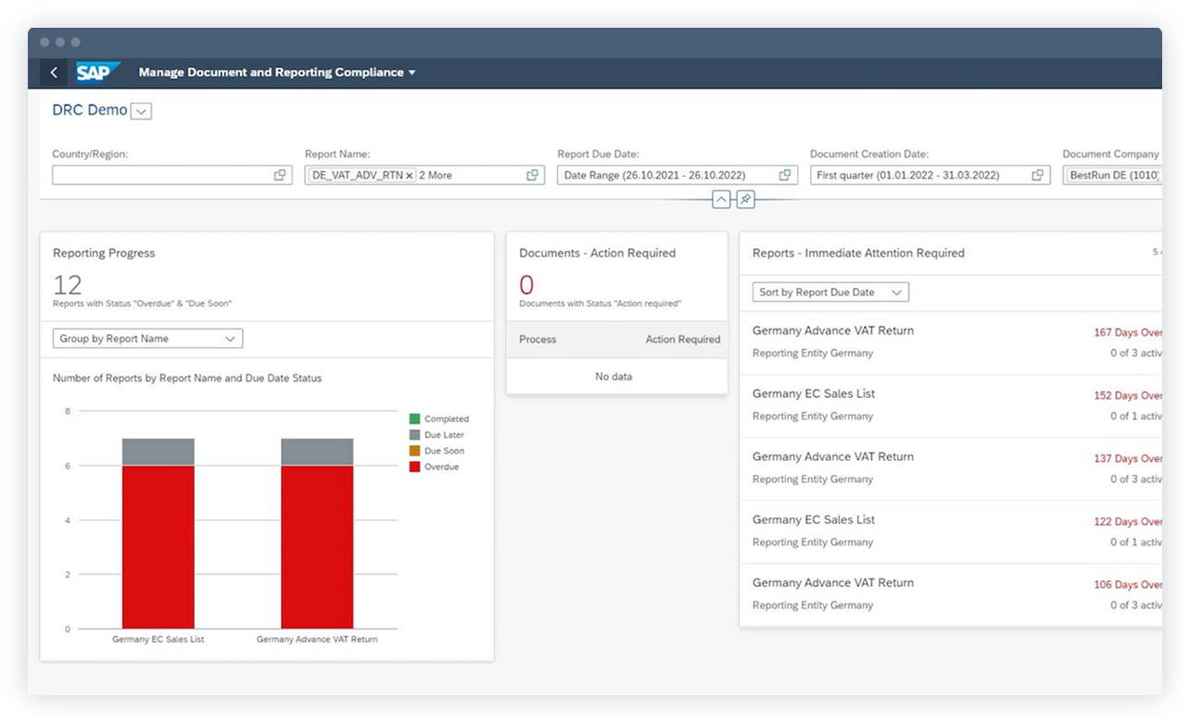Open value help for Document Creation Date filter

pyautogui.click(x=1037, y=174)
